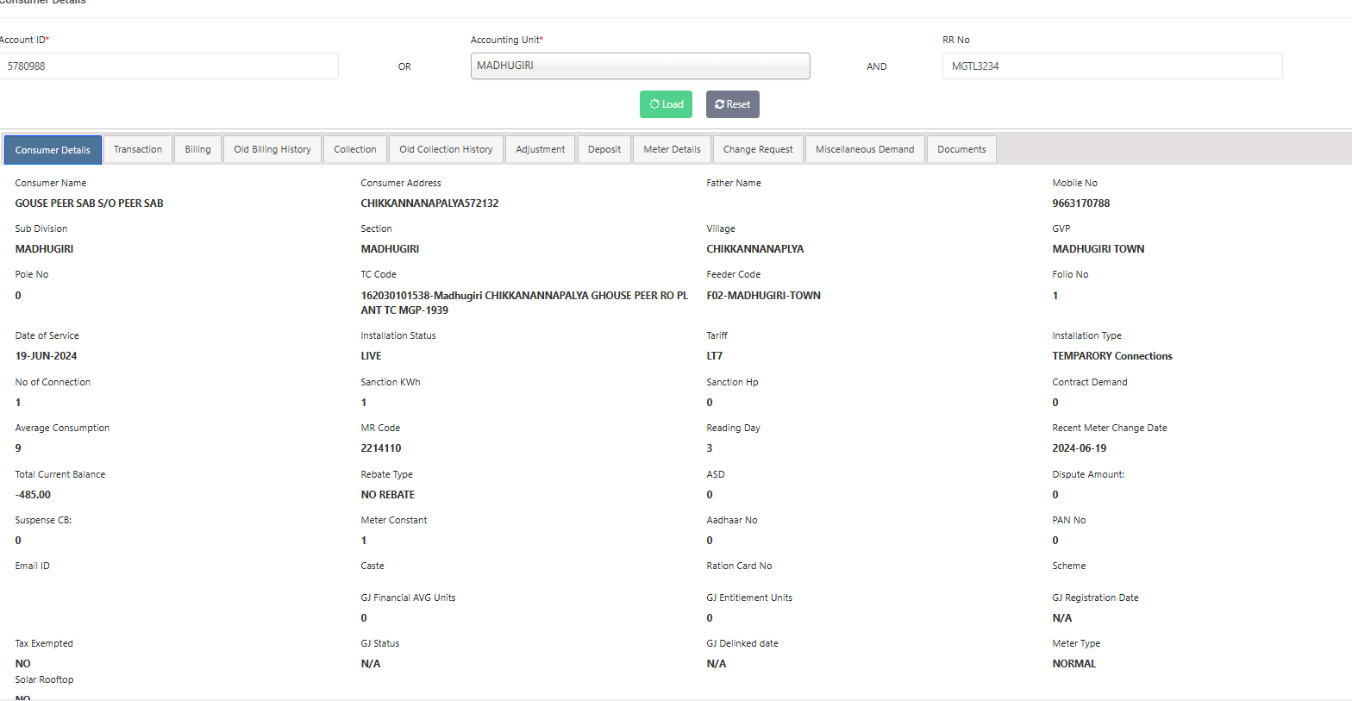Select the Deposit tab

coord(604,149)
